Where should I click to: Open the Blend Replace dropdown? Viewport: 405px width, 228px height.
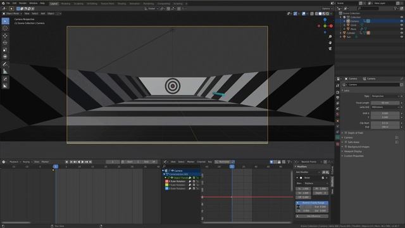[x=316, y=183]
